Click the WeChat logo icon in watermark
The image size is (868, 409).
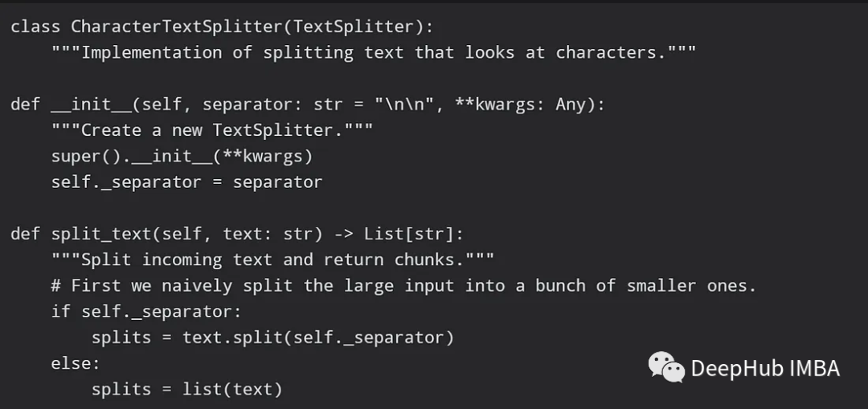click(666, 367)
